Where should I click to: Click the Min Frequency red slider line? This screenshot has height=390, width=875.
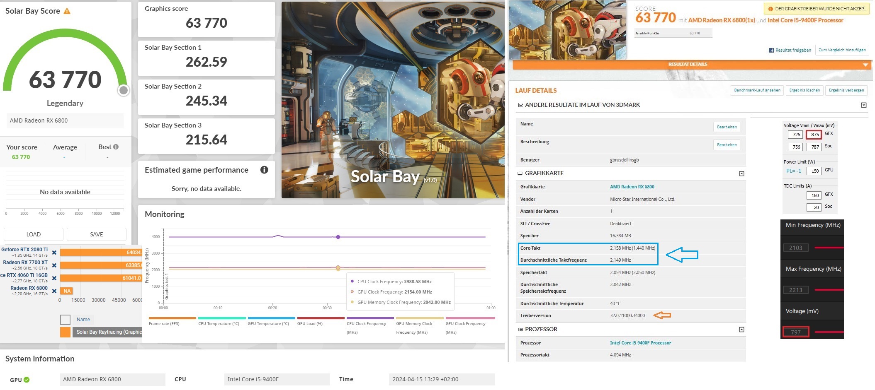(829, 248)
